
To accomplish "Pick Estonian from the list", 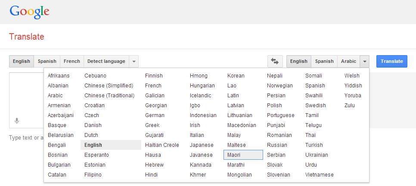I will [95, 165].
